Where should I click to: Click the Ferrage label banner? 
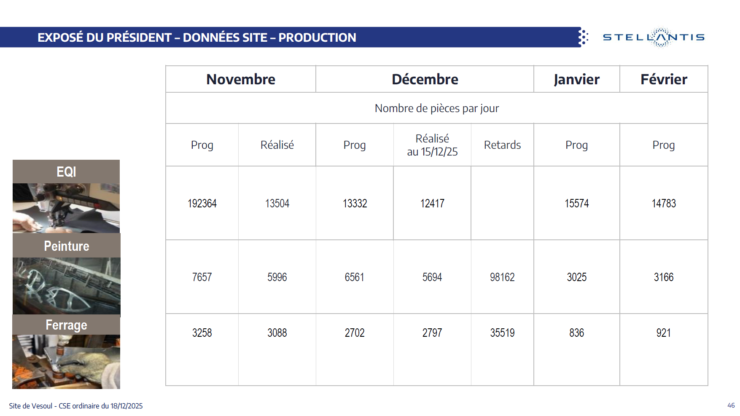[x=66, y=325]
